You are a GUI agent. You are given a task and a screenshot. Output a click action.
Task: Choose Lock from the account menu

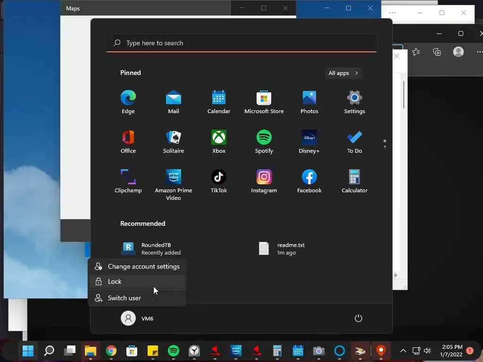coord(137,281)
